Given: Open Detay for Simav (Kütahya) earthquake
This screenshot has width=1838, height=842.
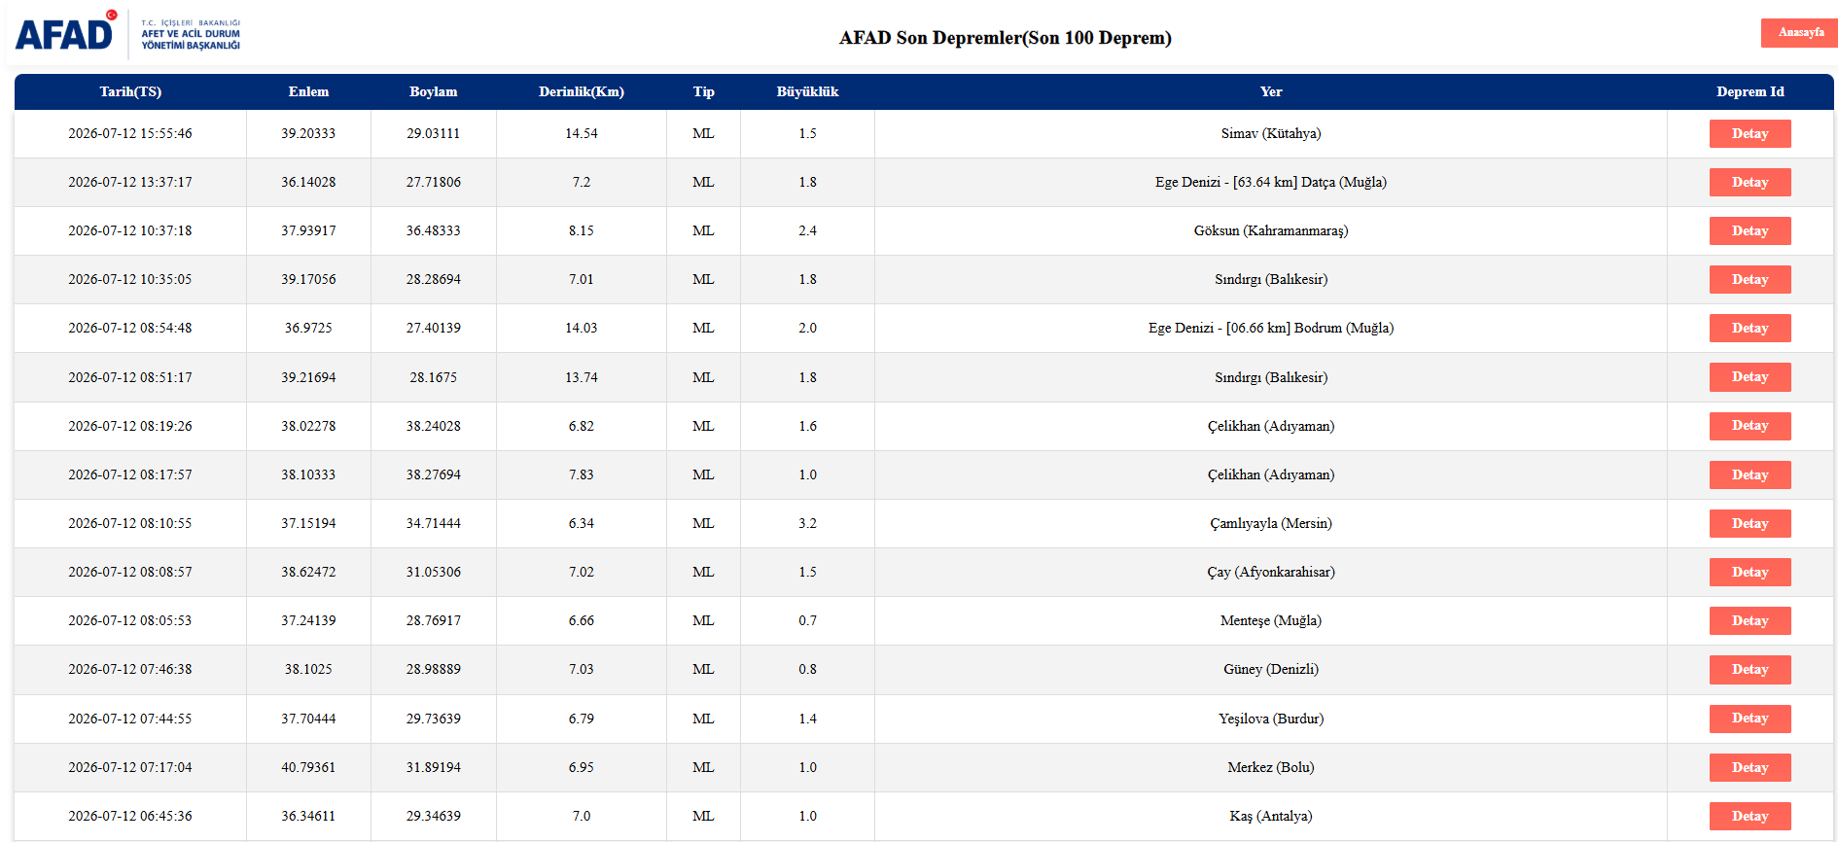Looking at the screenshot, I should [1750, 134].
